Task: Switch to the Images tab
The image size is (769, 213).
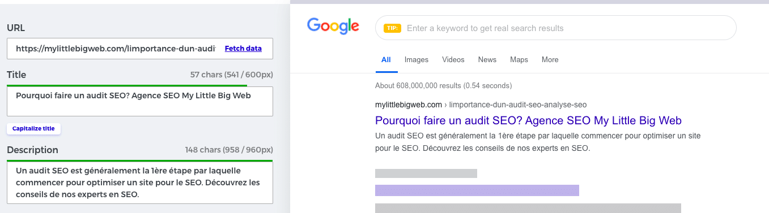Action: pos(417,60)
